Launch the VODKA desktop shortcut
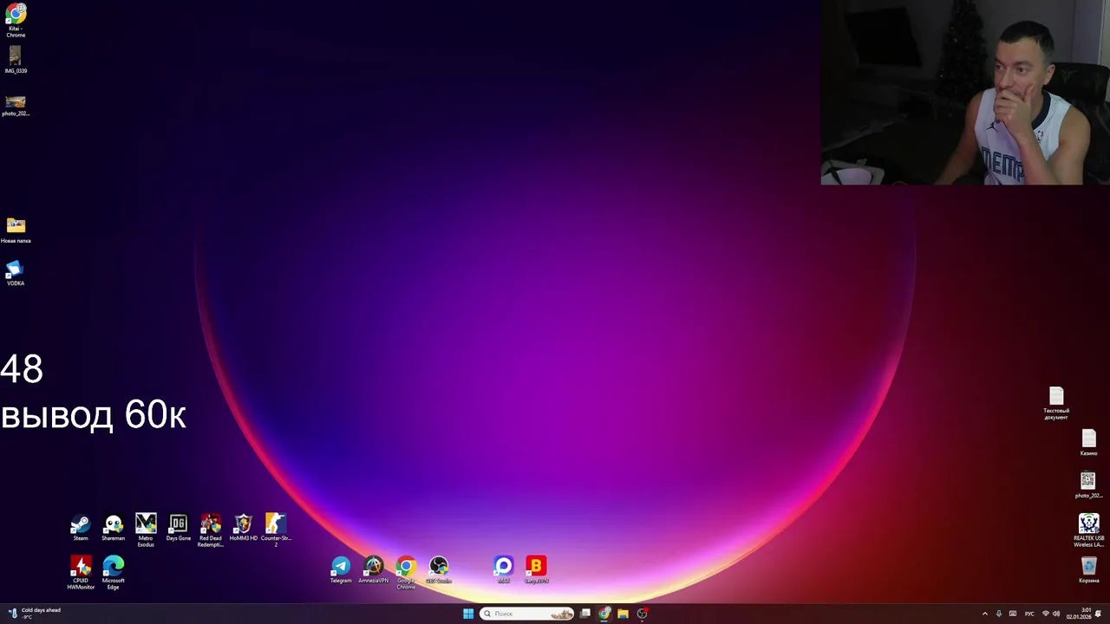Screen dimensions: 1110x624 [x=16, y=273]
